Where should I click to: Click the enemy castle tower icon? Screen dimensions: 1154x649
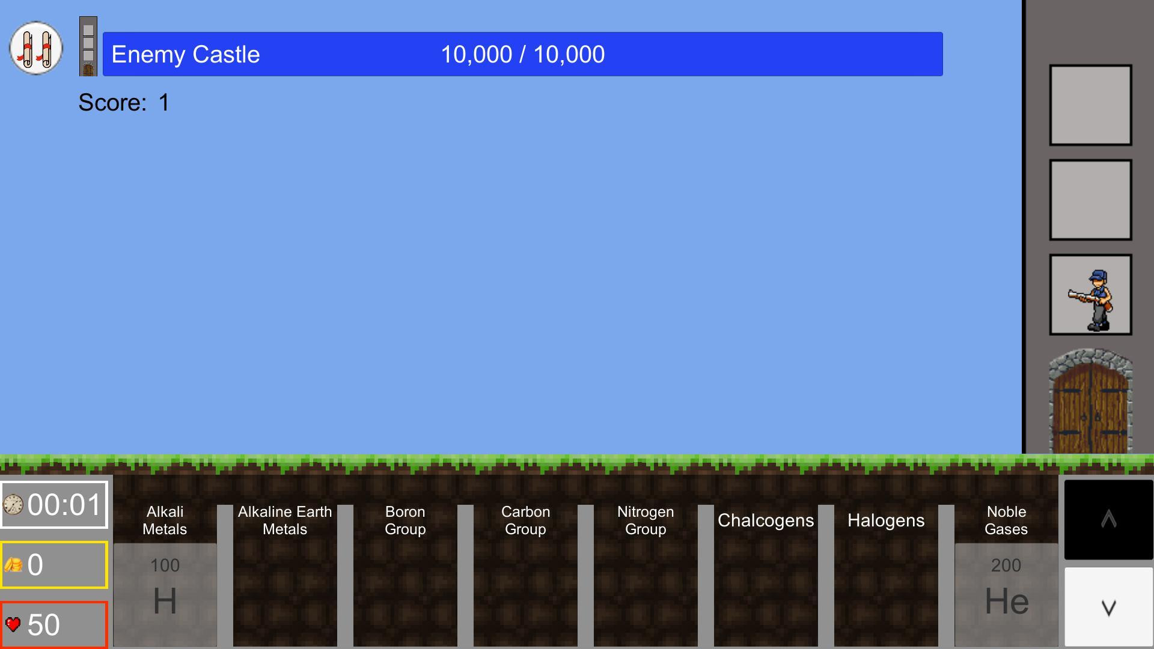(88, 46)
